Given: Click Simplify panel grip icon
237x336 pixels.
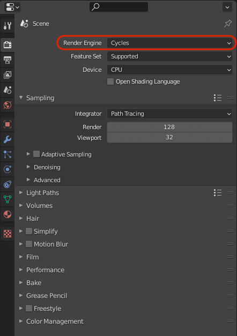Looking at the screenshot, I should 230,231.
